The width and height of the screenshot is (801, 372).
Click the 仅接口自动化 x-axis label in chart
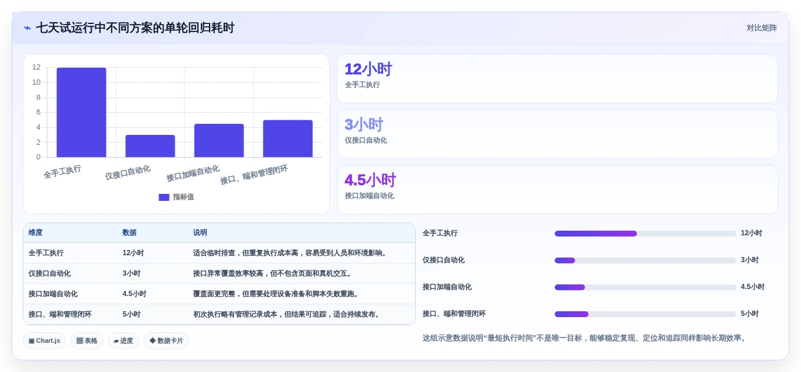point(128,172)
